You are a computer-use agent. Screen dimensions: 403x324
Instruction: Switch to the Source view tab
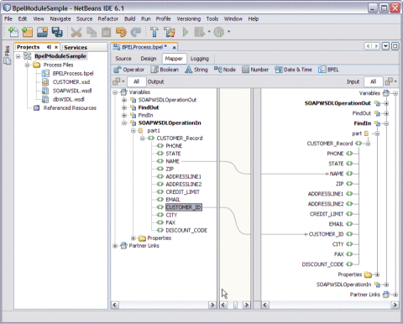123,59
